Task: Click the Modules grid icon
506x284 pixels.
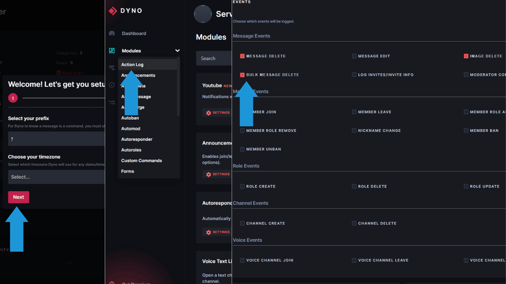Action: (112, 50)
